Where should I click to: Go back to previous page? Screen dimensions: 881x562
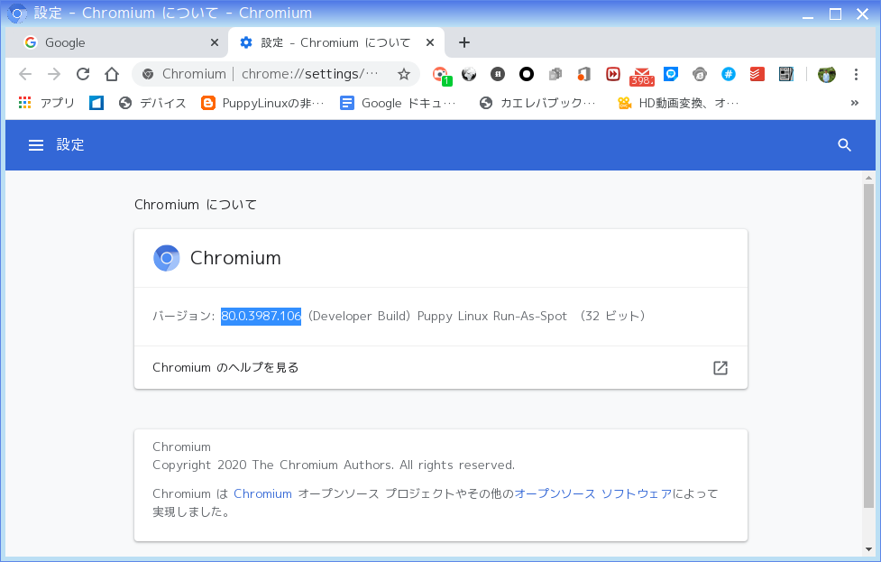click(x=25, y=74)
